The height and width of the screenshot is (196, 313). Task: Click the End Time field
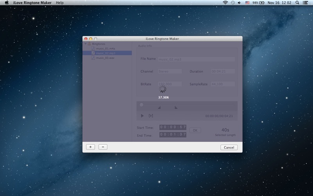pos(173,134)
